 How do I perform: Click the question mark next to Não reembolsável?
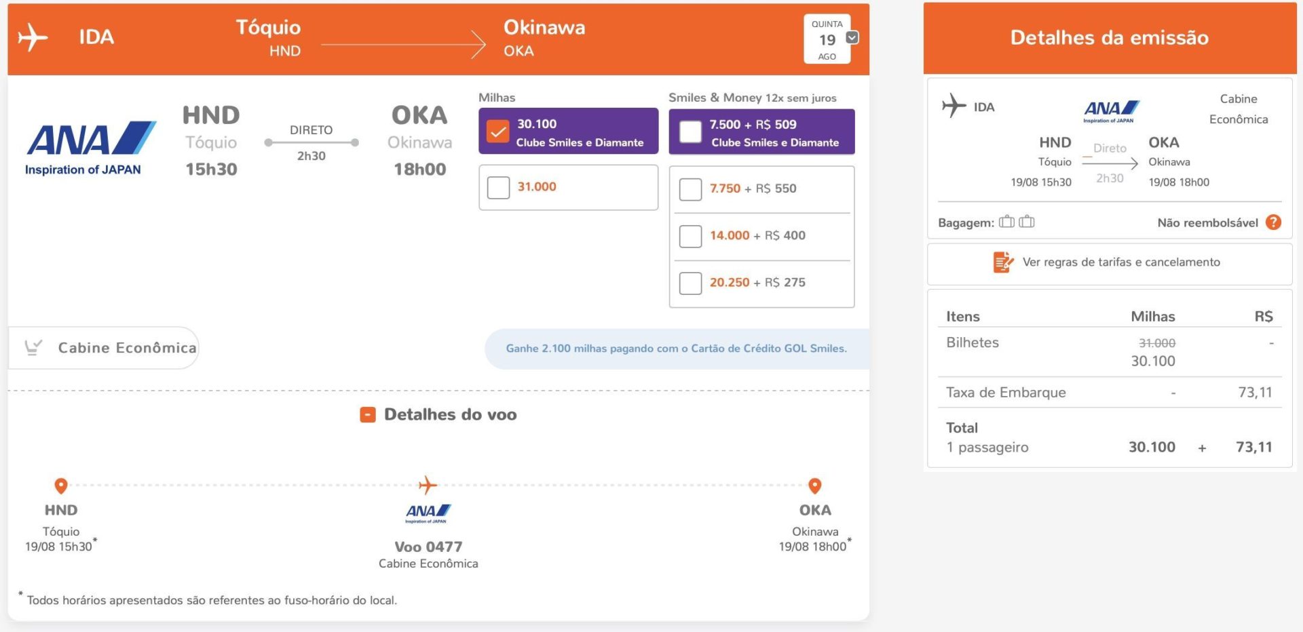point(1274,222)
